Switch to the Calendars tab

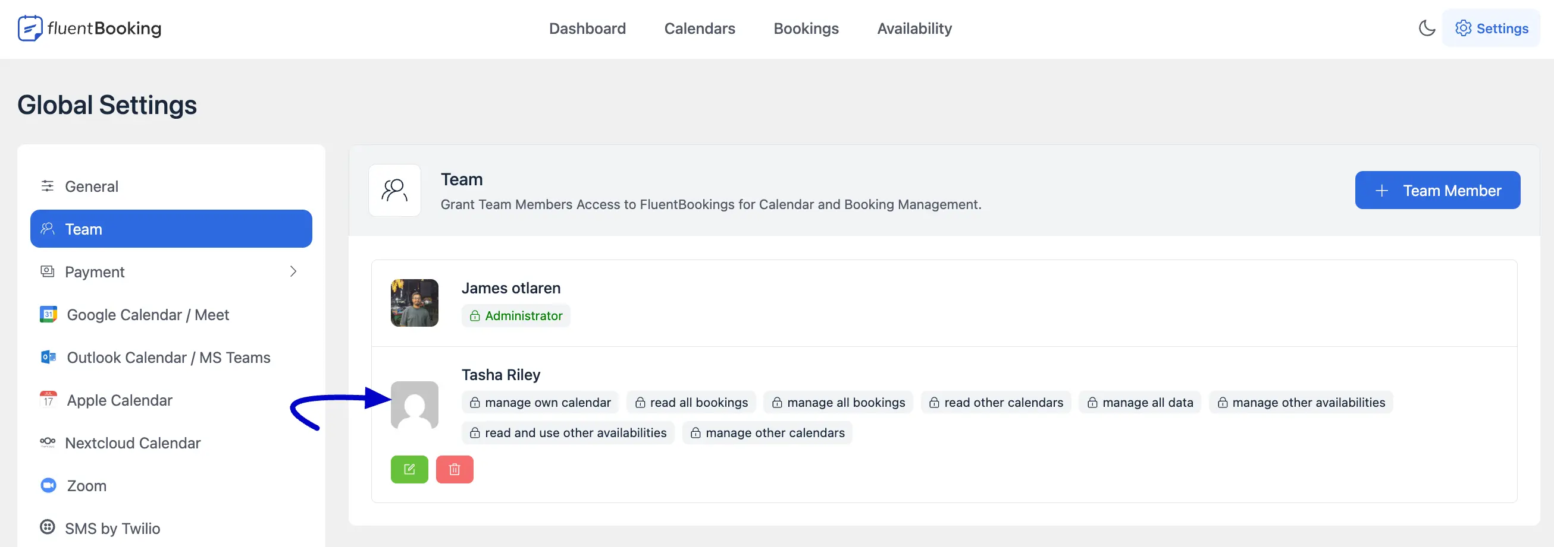click(x=699, y=29)
